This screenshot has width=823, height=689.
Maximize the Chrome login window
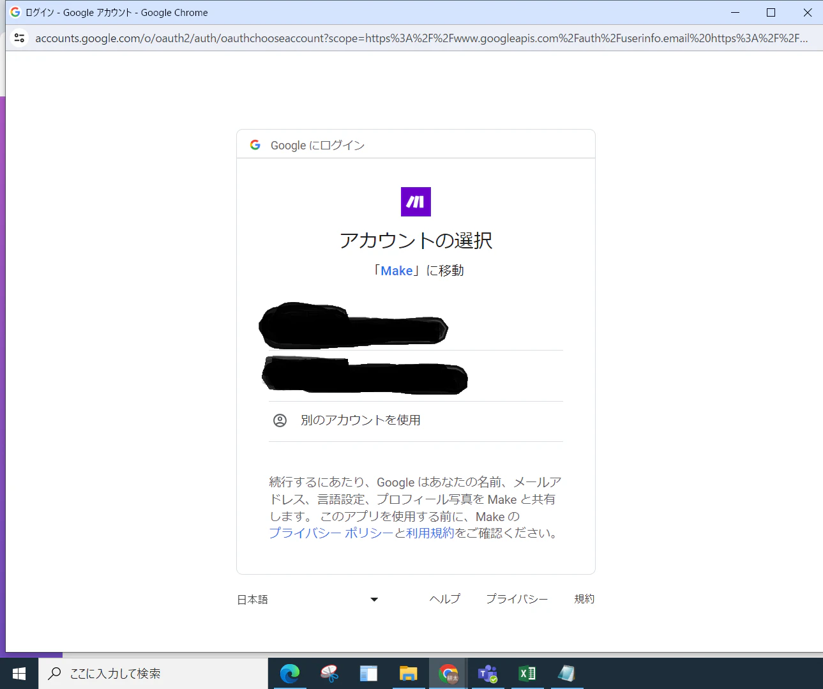(x=771, y=12)
